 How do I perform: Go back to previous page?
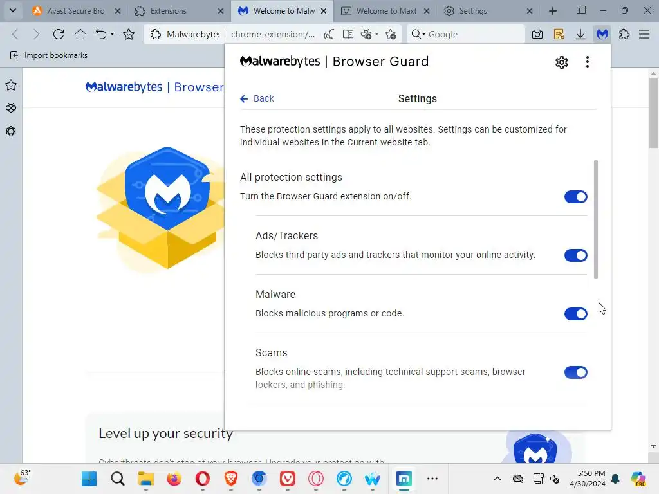15,34
